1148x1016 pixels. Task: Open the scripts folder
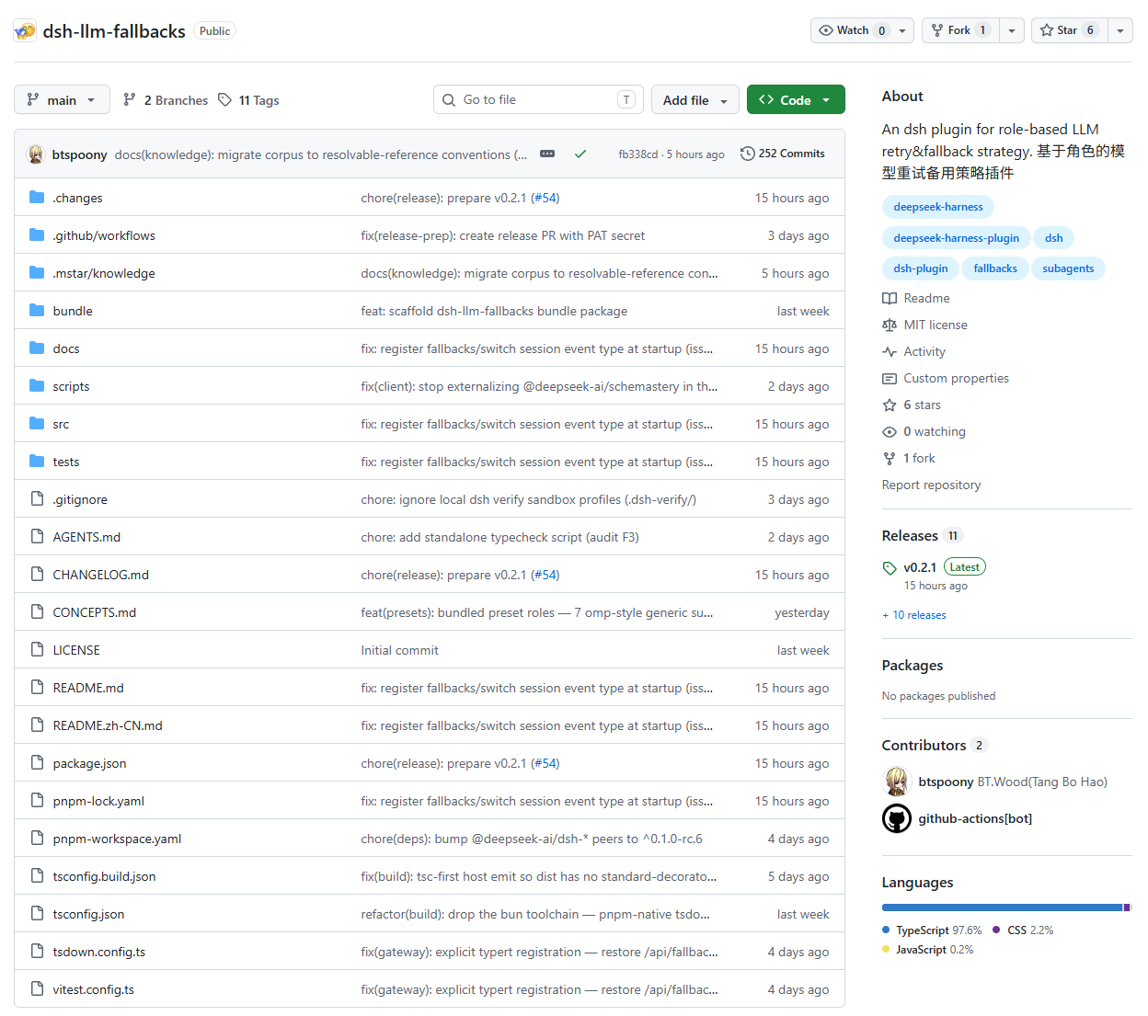[71, 386]
